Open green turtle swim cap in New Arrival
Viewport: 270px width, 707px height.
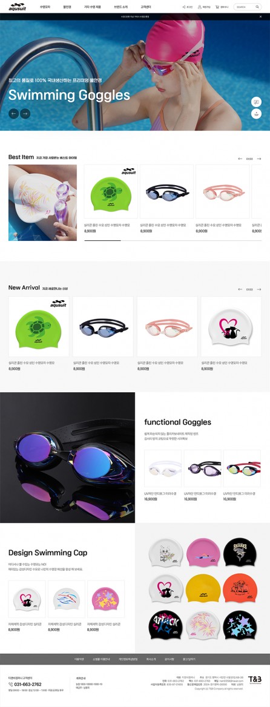coord(39,326)
